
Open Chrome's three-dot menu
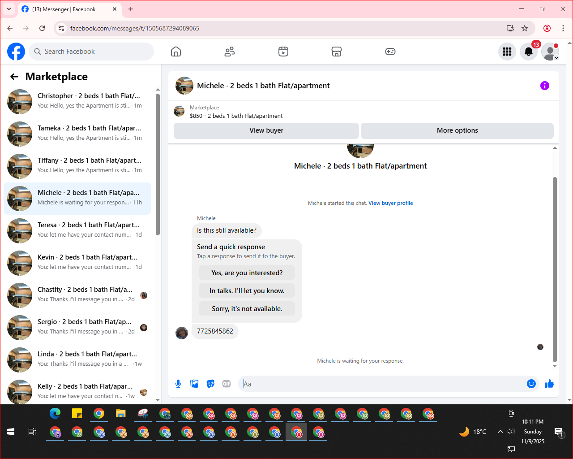[563, 28]
